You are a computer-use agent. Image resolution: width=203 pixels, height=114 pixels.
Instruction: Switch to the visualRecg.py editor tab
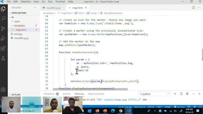53,8
